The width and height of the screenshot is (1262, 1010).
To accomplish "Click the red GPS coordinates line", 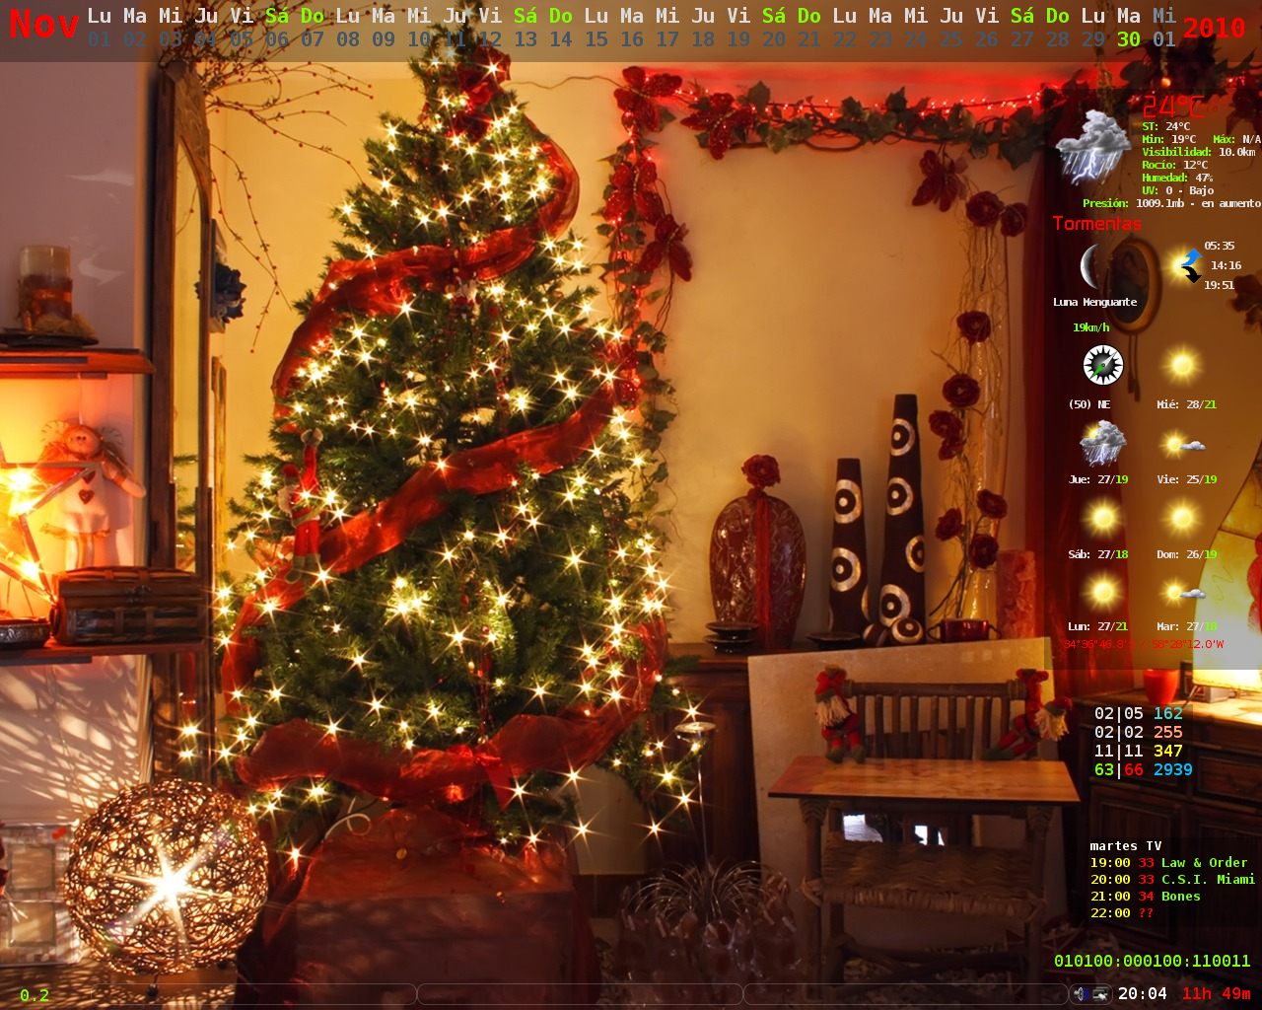I will point(1143,644).
